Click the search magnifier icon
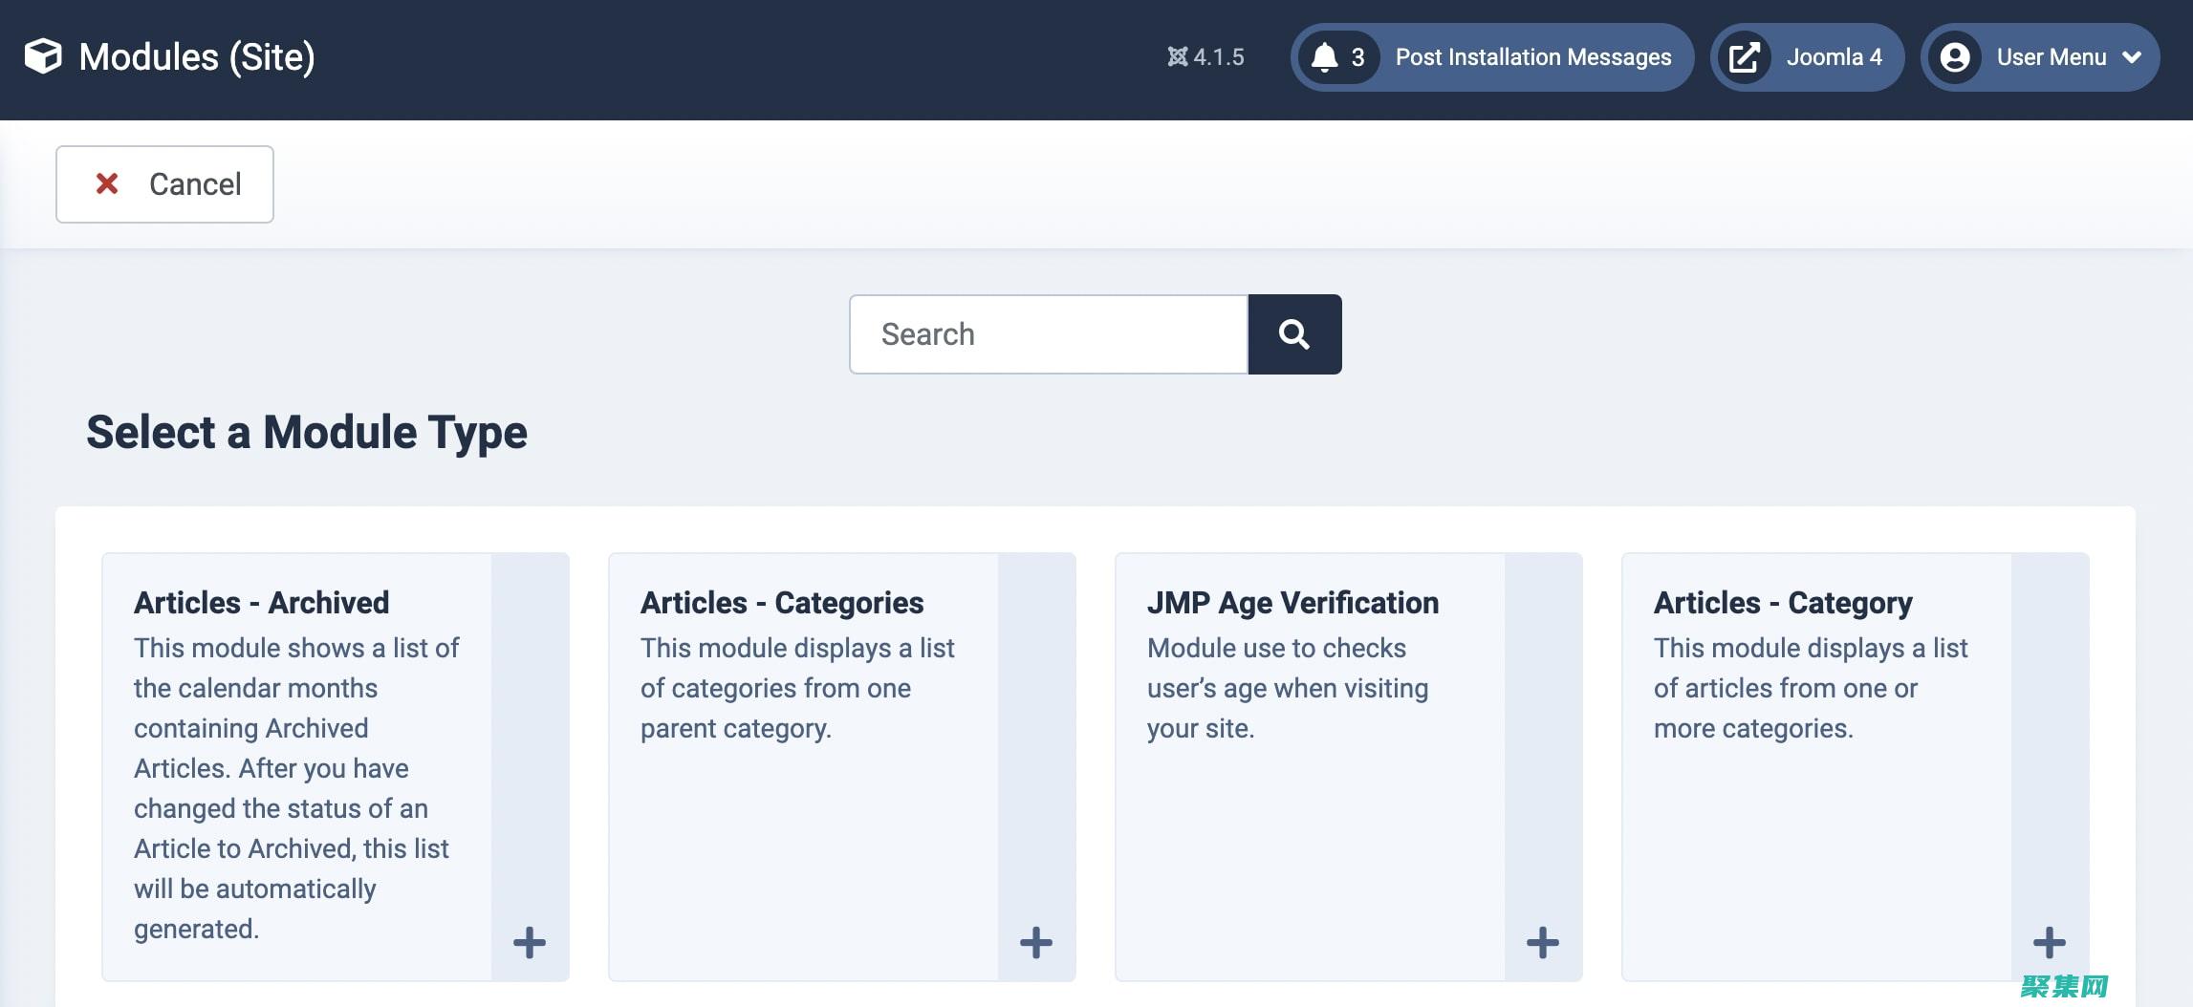 click(1293, 333)
